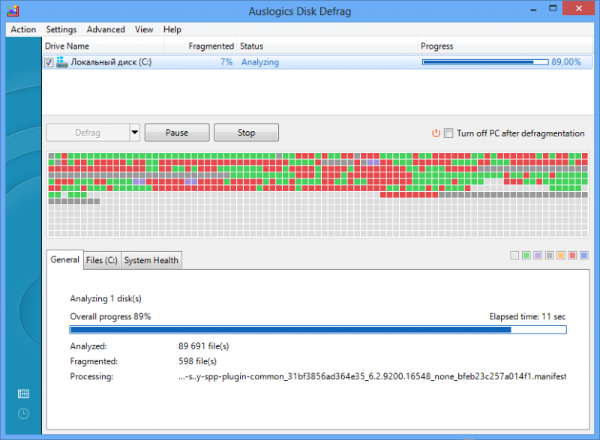The height and width of the screenshot is (440, 600).
Task: Click the Drive Name column header
Action: click(103, 46)
